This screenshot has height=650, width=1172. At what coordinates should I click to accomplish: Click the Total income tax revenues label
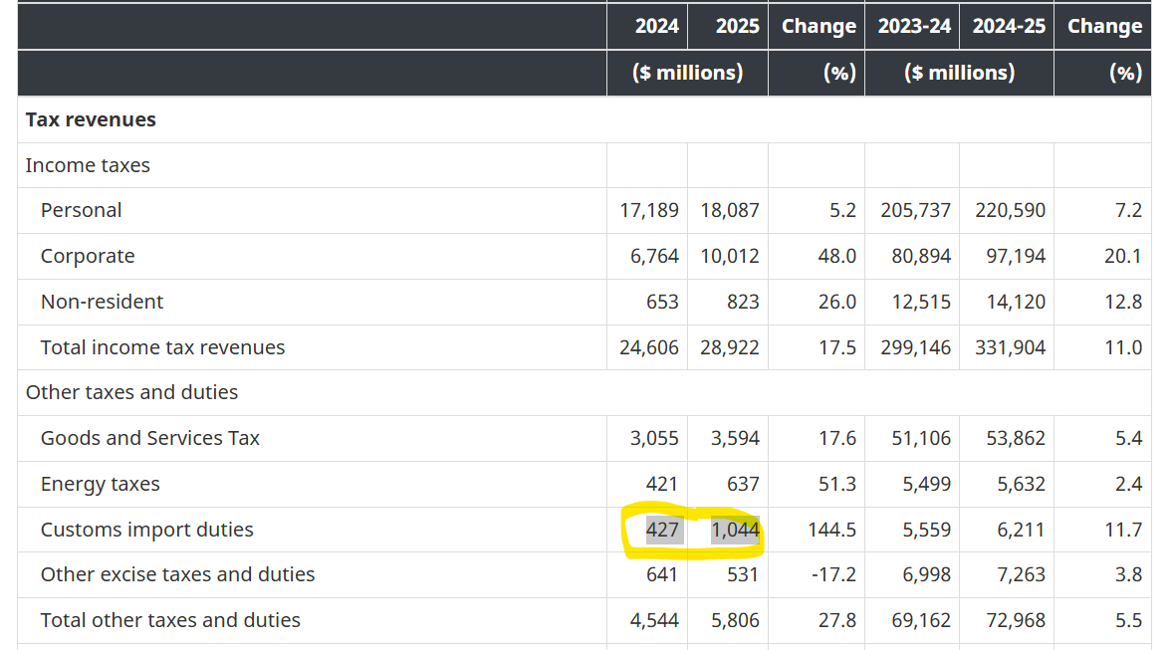click(x=162, y=347)
